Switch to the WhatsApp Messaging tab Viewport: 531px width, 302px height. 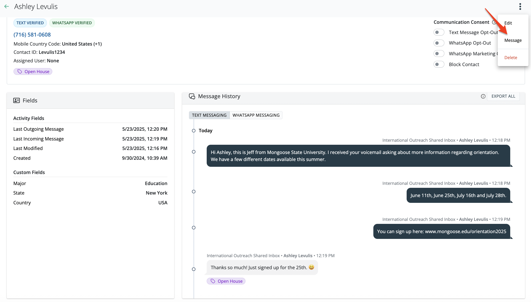pos(256,115)
